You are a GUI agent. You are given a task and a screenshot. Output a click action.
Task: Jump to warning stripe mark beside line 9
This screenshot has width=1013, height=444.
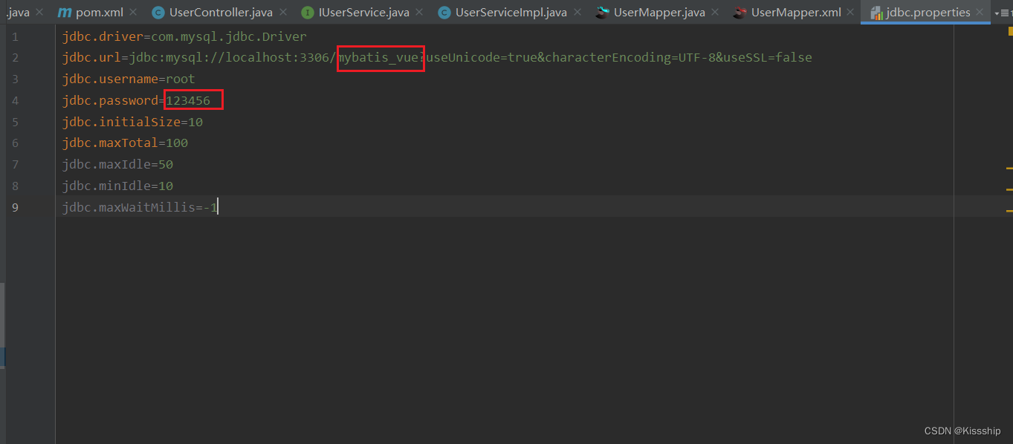point(1009,212)
